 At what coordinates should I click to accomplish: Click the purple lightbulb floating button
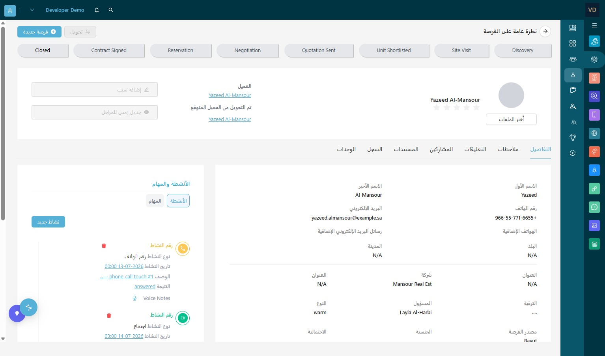pyautogui.click(x=17, y=313)
